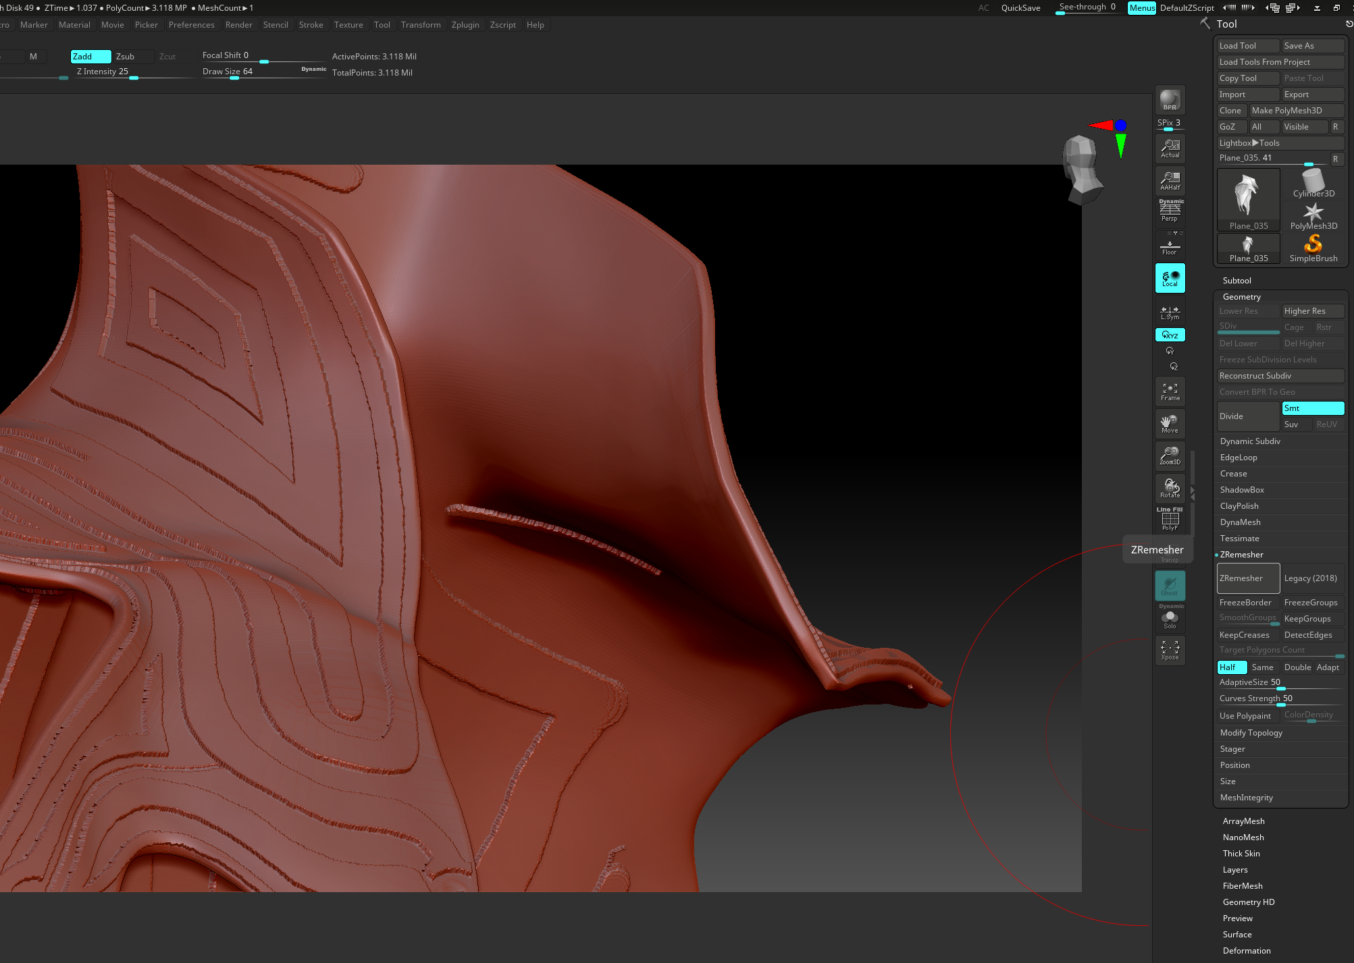Screen dimensions: 1354x963
Task: Toggle the PolyF Line Fill icon
Action: point(1170,519)
